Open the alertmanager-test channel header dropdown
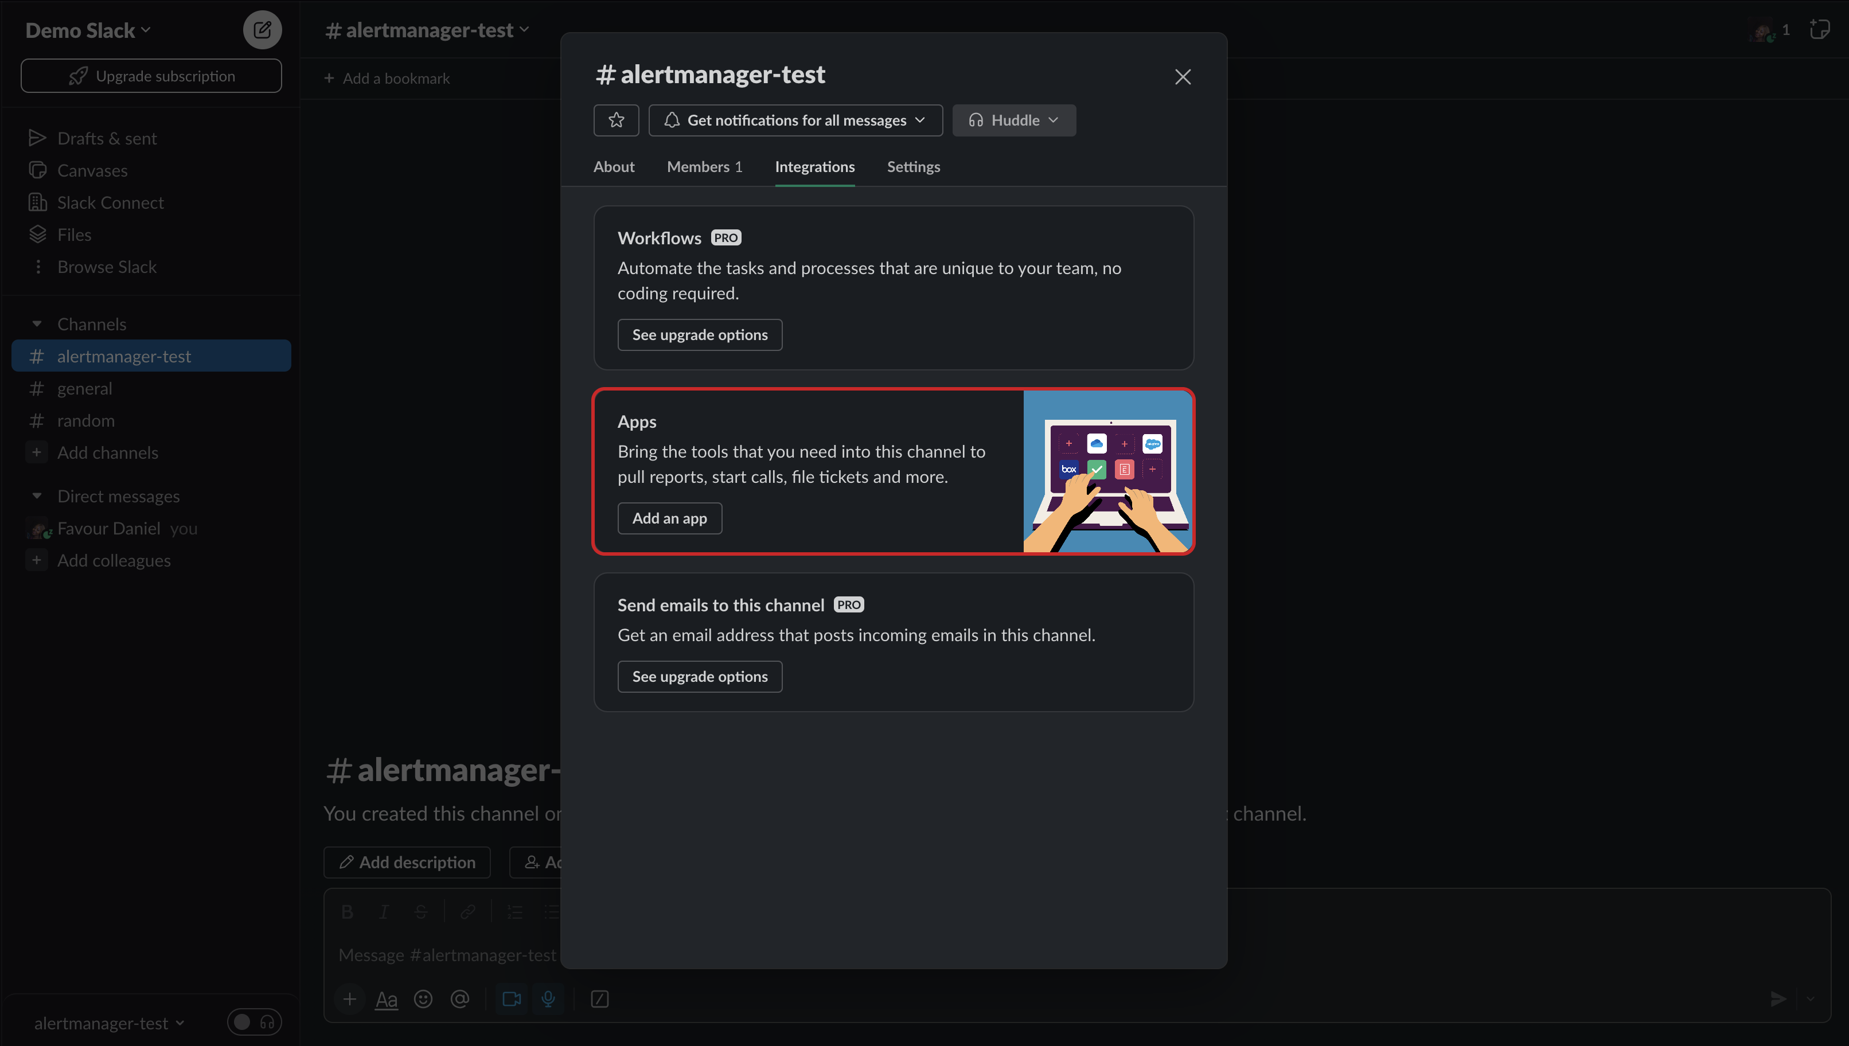1849x1046 pixels. [428, 30]
